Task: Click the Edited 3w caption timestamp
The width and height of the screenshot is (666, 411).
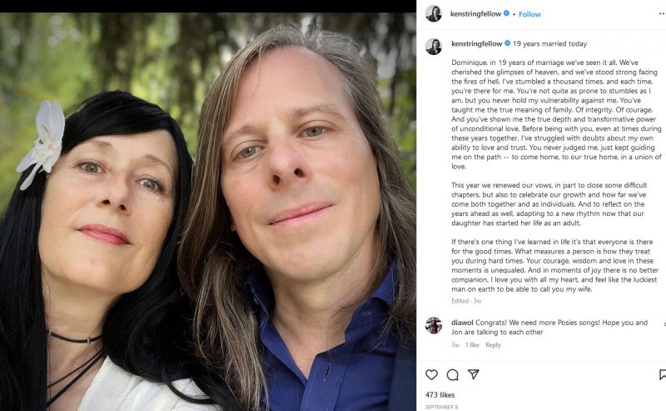Action: click(466, 301)
